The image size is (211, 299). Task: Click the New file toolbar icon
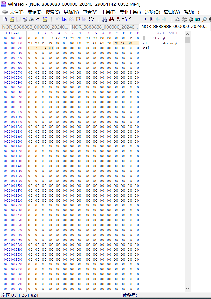[x=5, y=19]
